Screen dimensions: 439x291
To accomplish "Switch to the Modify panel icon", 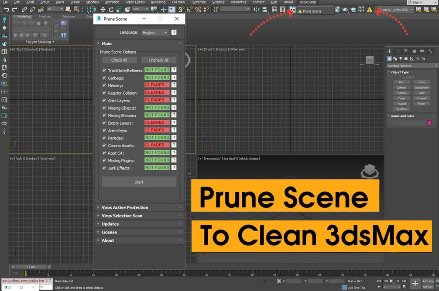I will pos(398,51).
